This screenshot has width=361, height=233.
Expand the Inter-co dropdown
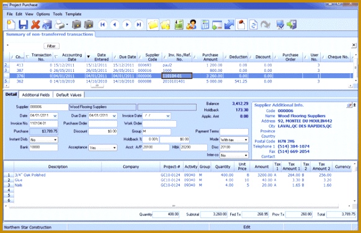point(246,156)
